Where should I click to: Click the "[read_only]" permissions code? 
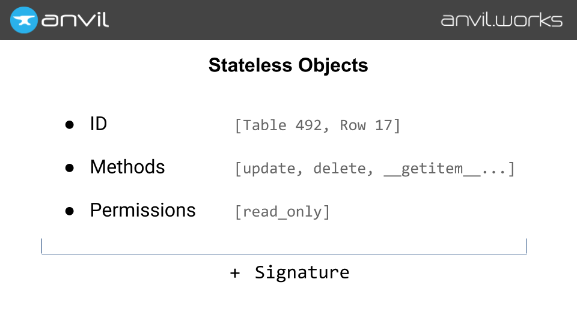coord(282,212)
